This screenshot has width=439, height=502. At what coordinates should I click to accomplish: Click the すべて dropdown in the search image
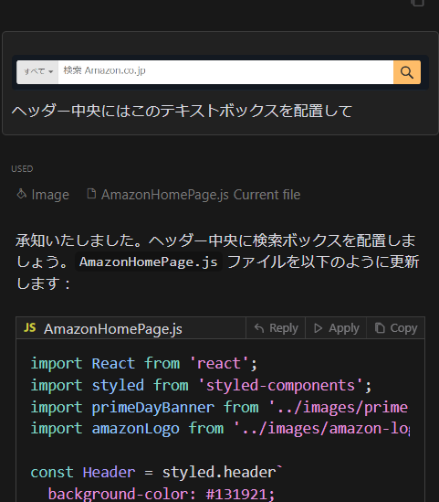coord(37,71)
